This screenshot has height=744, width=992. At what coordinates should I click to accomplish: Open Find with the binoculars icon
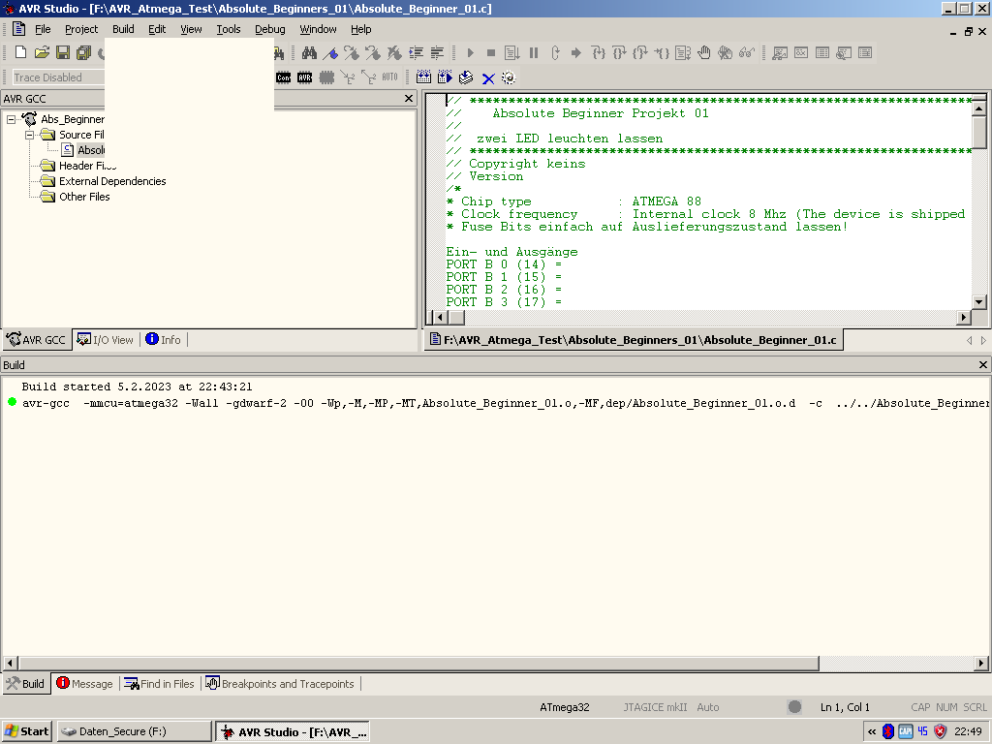309,52
